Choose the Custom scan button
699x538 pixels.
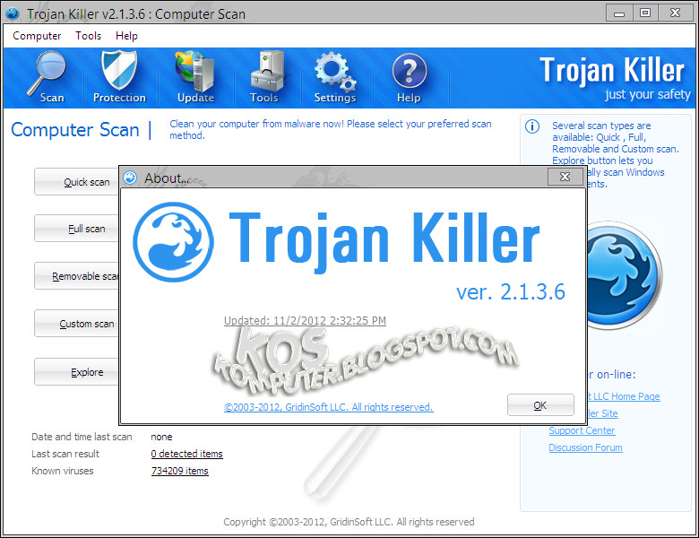click(x=77, y=324)
